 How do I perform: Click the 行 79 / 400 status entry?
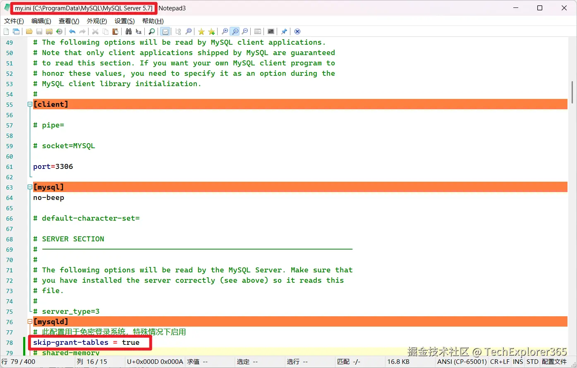tap(19, 362)
